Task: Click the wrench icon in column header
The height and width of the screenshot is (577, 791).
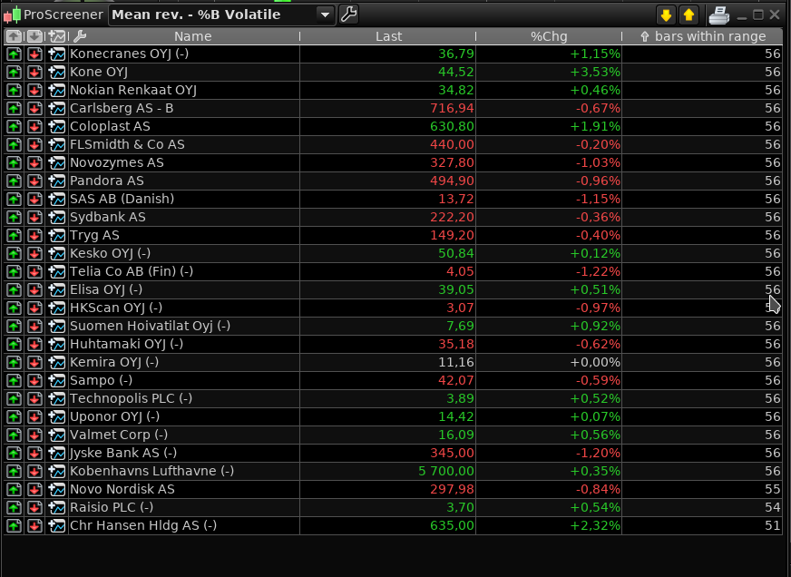Action: (x=80, y=36)
